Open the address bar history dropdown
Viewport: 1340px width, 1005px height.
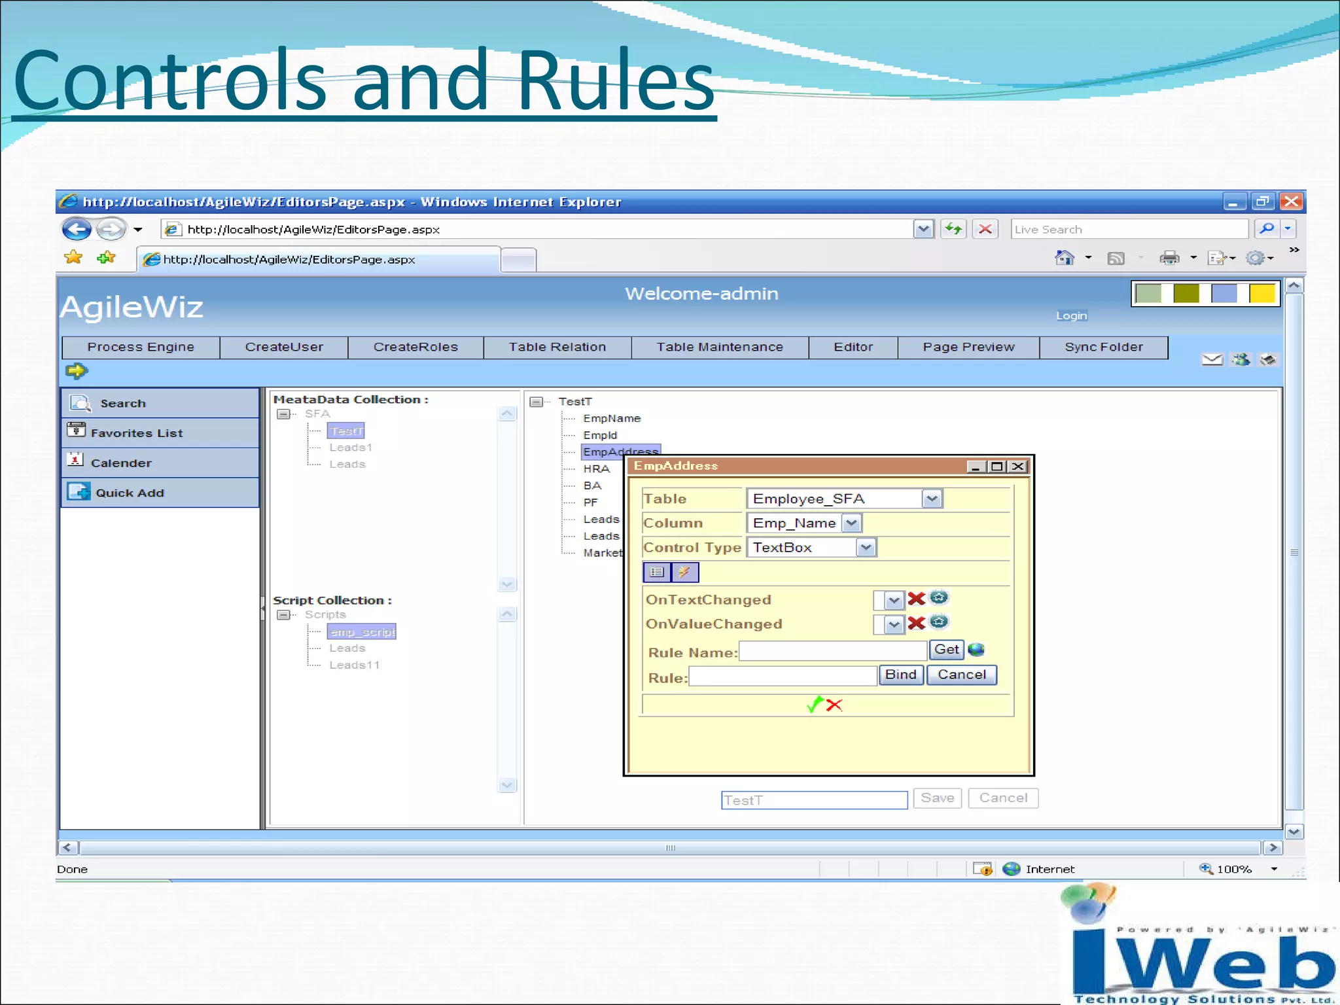[x=923, y=229]
